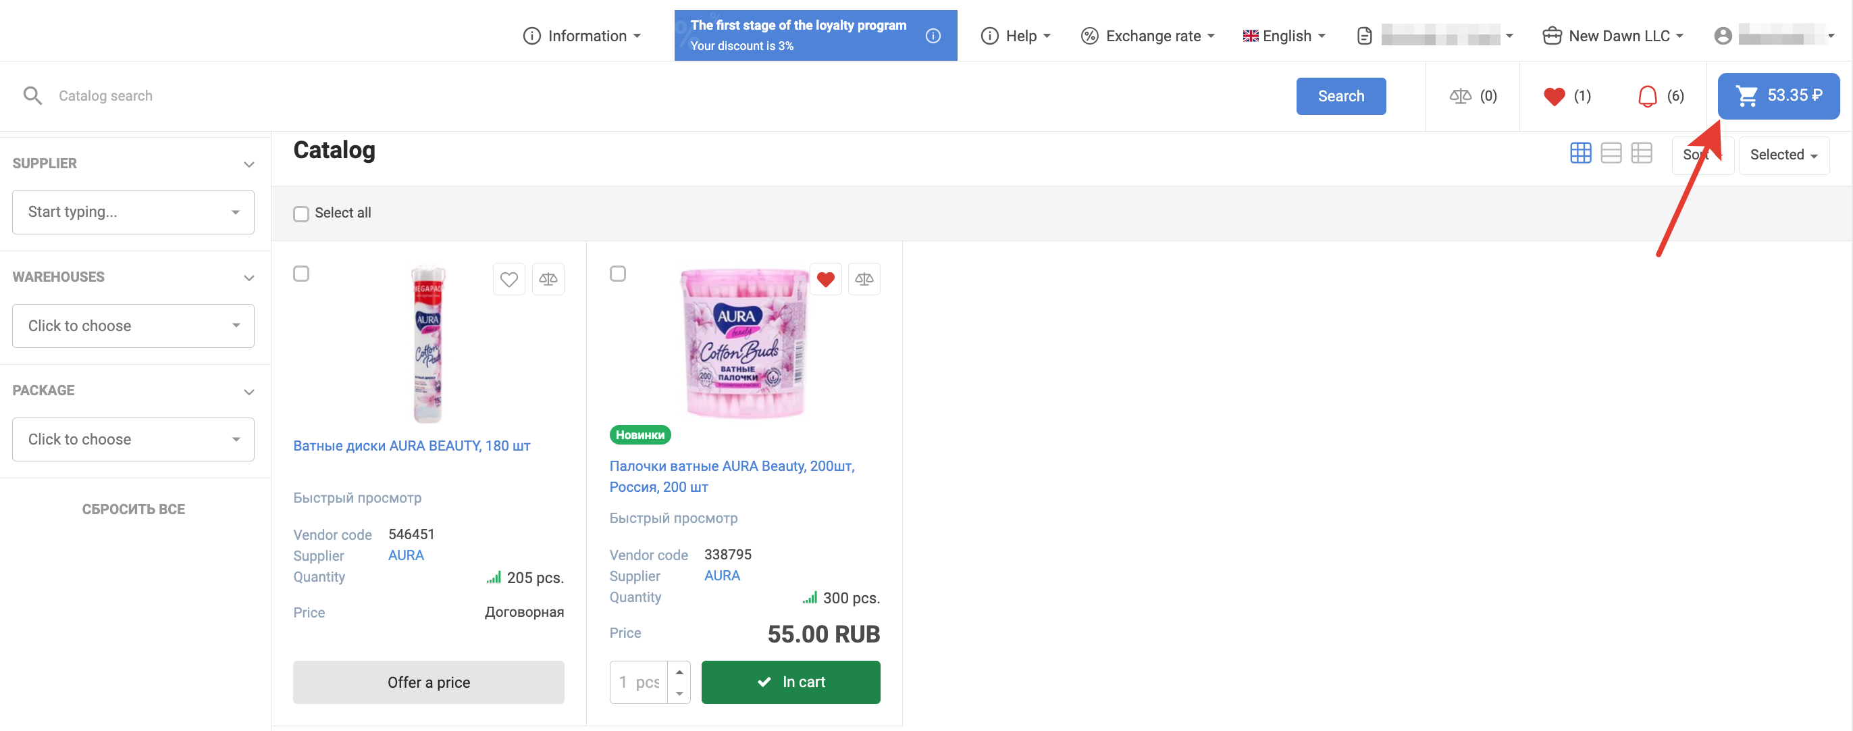Click the Offer a price button
Image resolution: width=1853 pixels, height=731 pixels.
tap(428, 682)
